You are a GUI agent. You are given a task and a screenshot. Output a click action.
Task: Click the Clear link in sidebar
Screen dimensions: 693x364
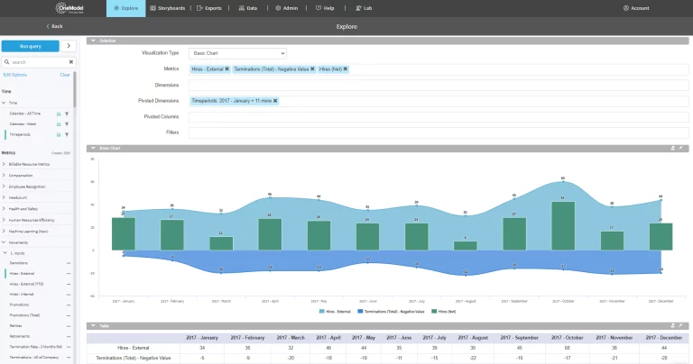point(65,75)
